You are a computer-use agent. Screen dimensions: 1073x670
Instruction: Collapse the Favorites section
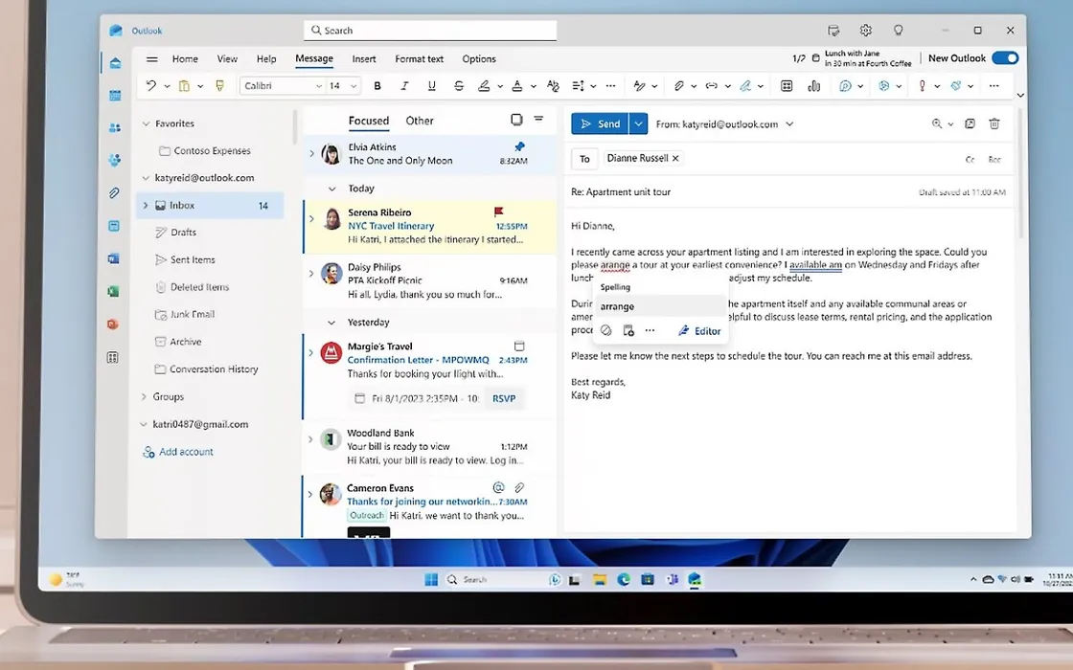point(145,123)
